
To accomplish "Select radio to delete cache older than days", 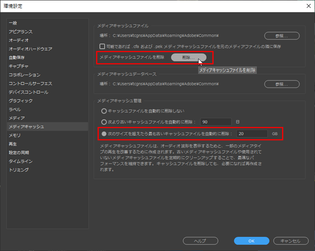I will point(104,122).
